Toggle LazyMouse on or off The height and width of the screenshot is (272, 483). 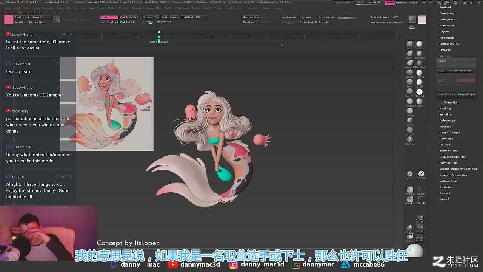click(x=288, y=17)
